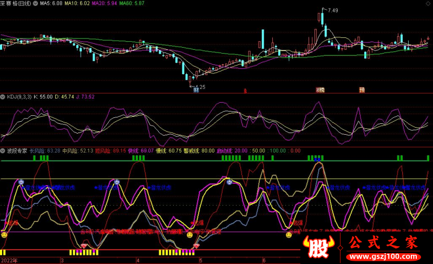Select the MA20 moving average label
This screenshot has width=433, height=264.
[x=104, y=4]
